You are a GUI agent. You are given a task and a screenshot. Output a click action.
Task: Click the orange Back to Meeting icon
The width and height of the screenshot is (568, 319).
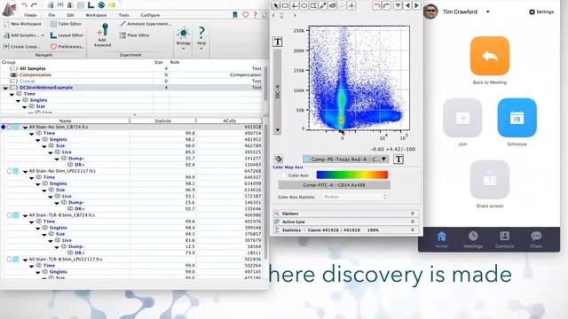(x=490, y=56)
